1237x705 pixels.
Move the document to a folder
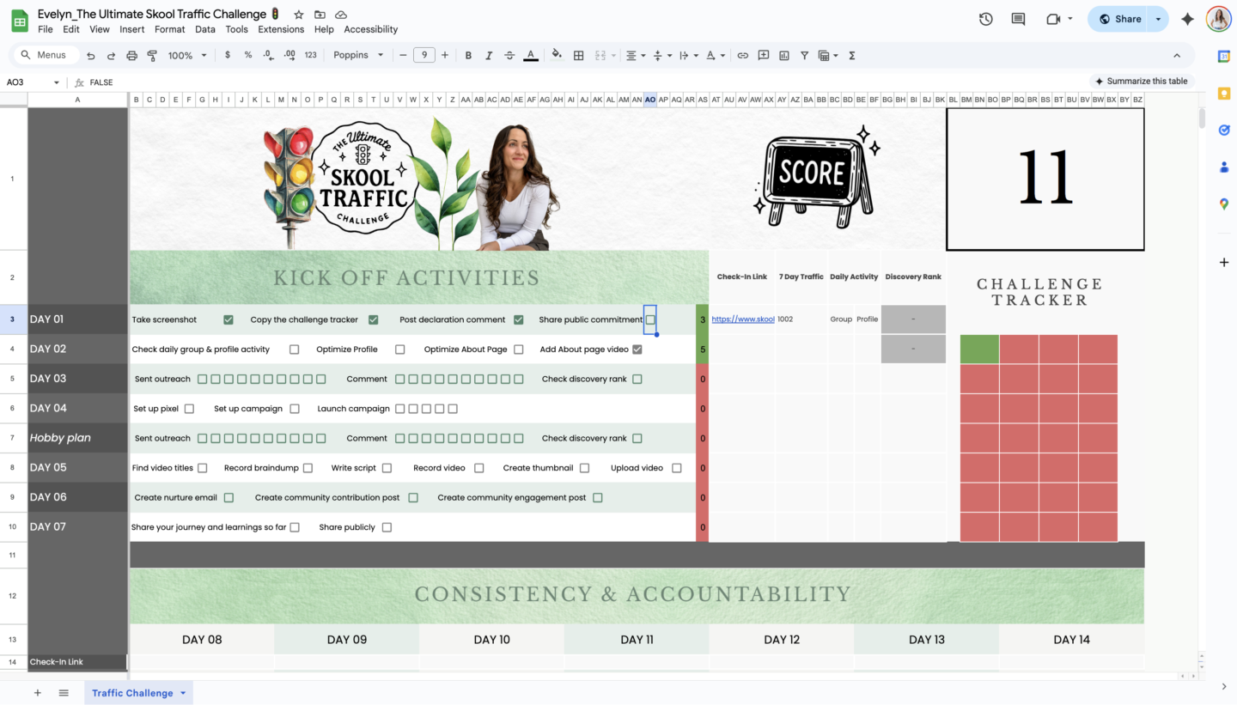320,15
